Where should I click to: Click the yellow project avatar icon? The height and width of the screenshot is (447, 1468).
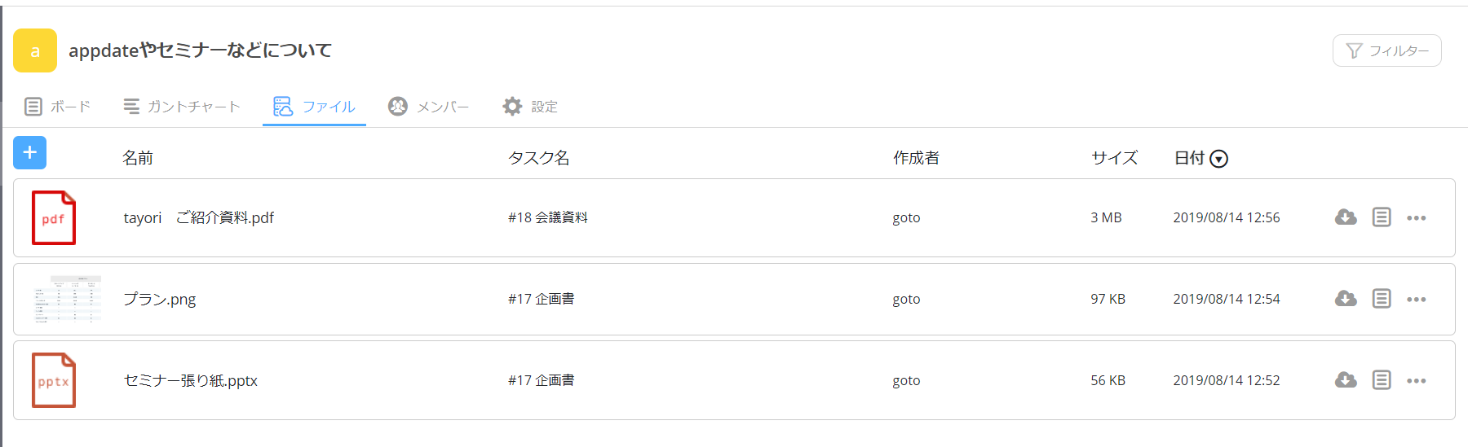[x=35, y=50]
